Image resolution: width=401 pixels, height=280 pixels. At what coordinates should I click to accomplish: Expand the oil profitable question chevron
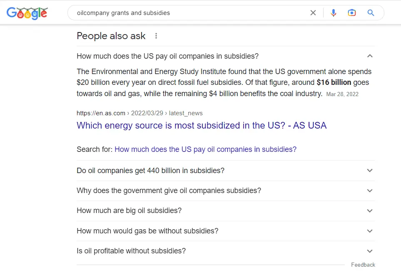coord(370,251)
